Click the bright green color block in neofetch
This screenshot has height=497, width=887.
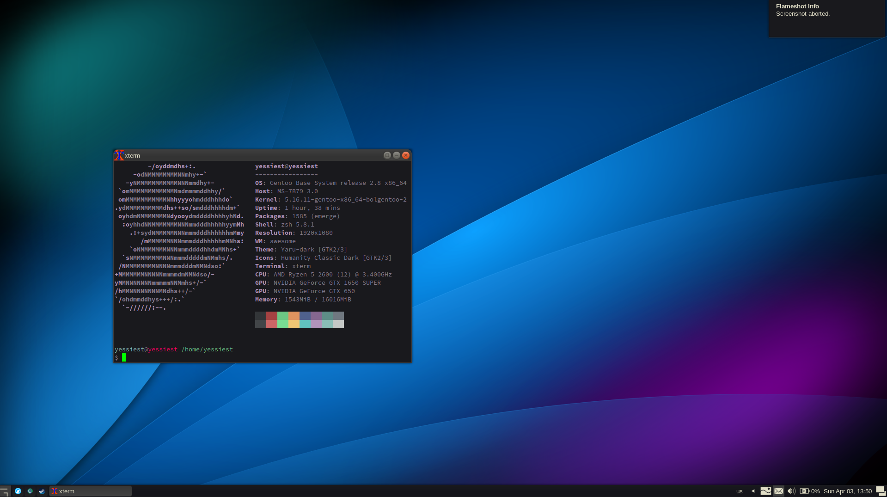(x=283, y=324)
